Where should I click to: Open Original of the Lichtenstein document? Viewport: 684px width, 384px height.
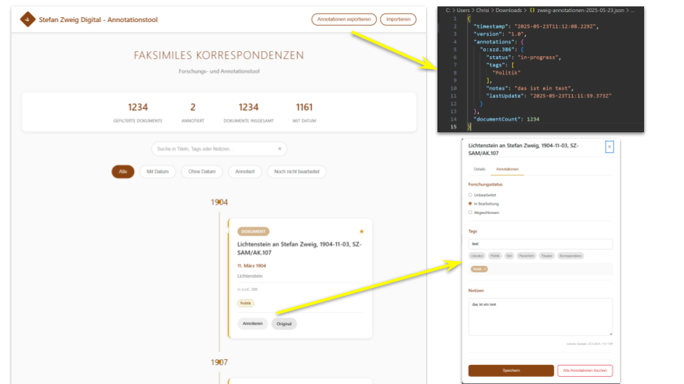[x=284, y=324]
